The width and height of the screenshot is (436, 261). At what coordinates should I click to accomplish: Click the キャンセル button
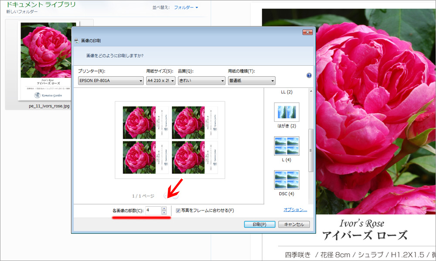coord(294,224)
